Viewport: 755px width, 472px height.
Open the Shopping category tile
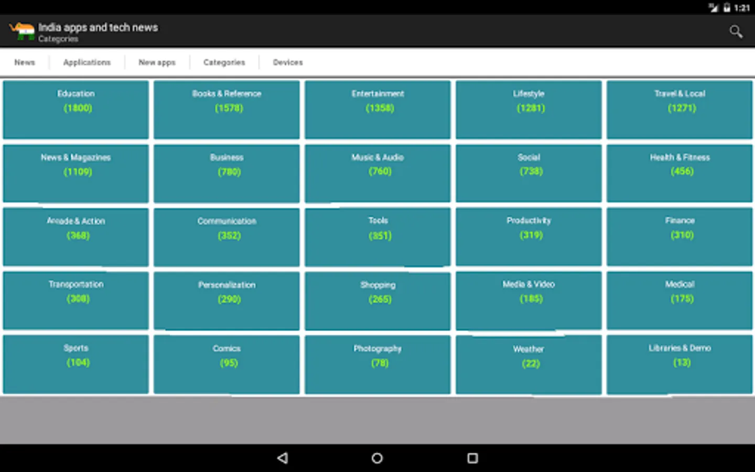coord(377,301)
